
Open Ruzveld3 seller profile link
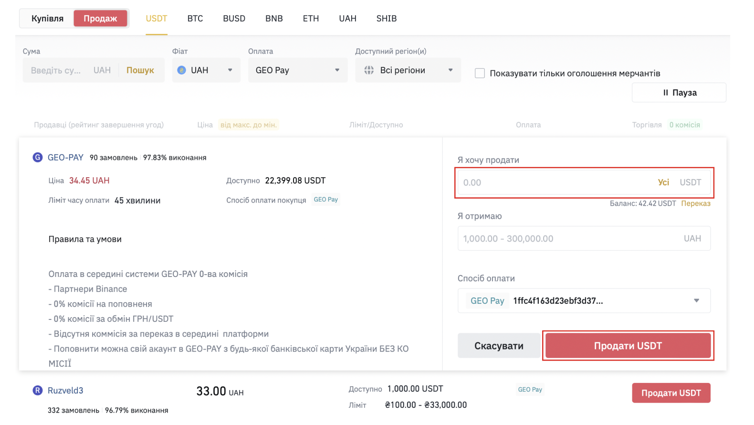click(65, 391)
